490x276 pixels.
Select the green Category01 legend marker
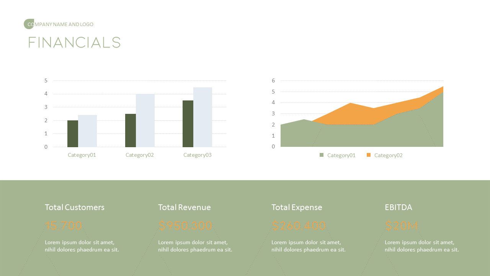click(x=322, y=155)
